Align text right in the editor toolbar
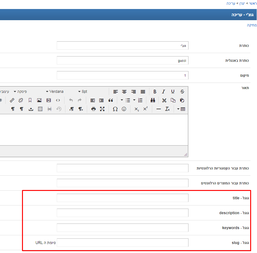This screenshot has width=257, height=253. pos(134,92)
